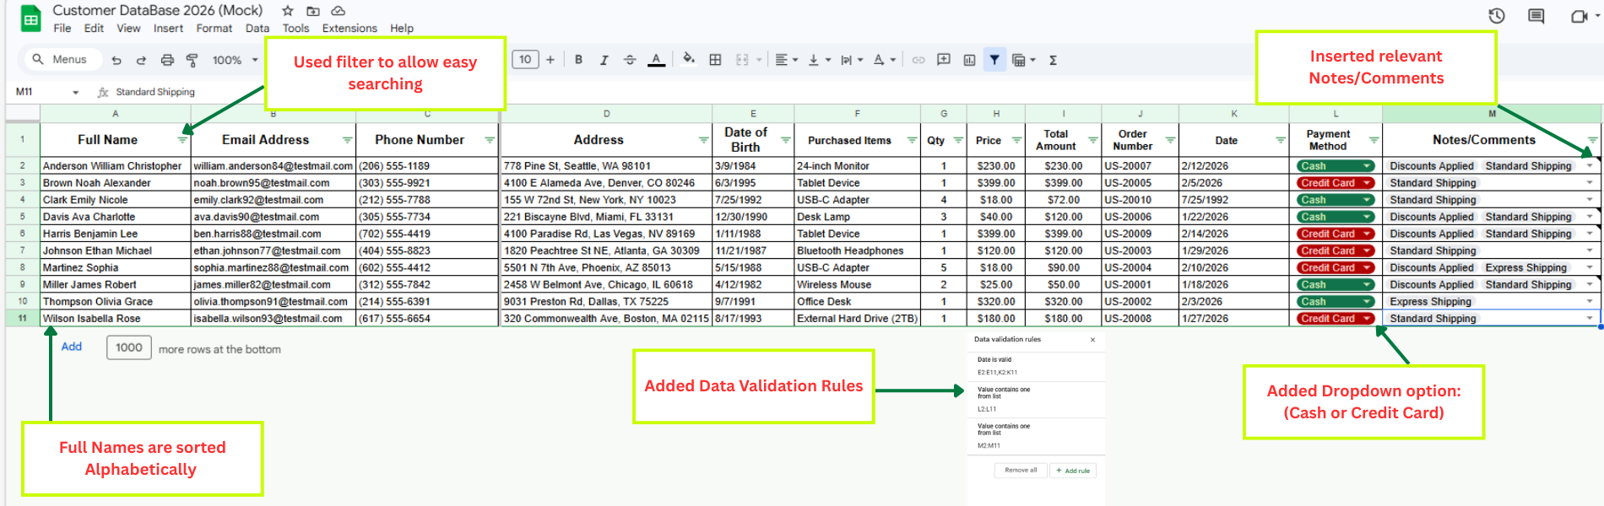Select the Wireless Mouse cell
Screen dimensions: 1604x506
coord(857,285)
